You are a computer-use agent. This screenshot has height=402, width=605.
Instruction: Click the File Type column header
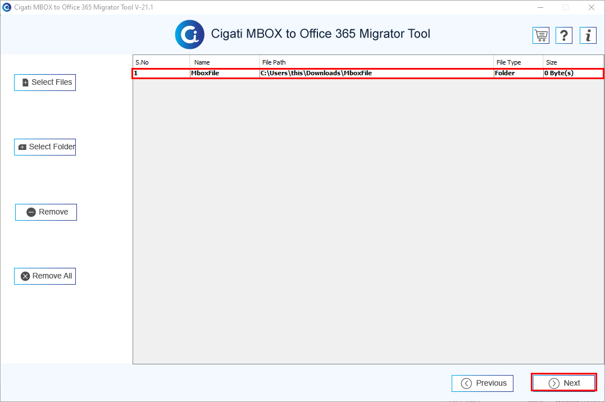(x=518, y=62)
